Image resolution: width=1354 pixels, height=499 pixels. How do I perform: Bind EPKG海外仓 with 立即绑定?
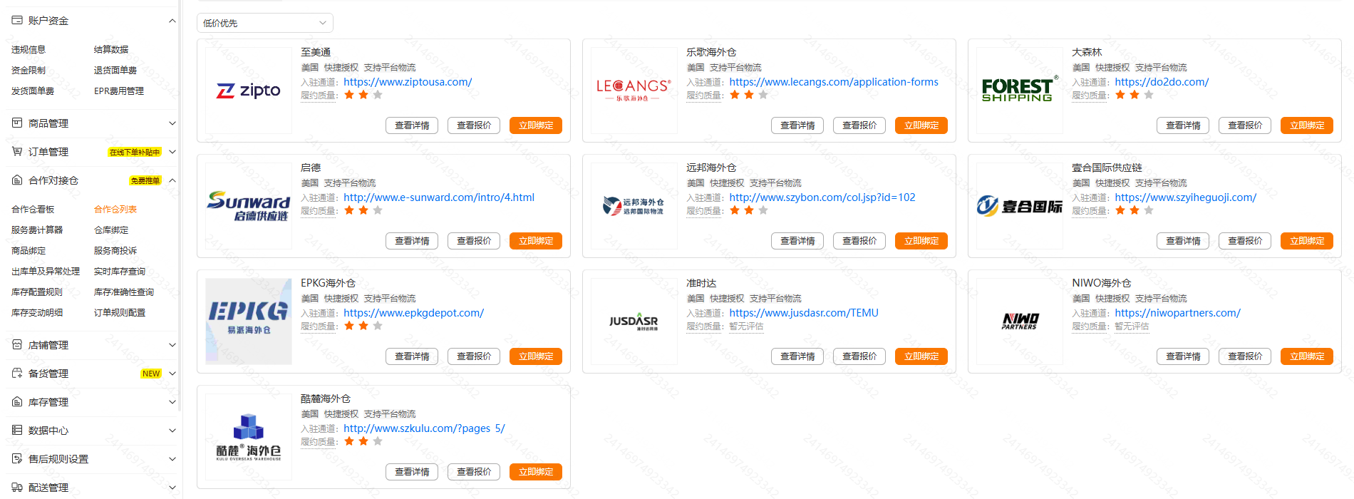(x=536, y=356)
